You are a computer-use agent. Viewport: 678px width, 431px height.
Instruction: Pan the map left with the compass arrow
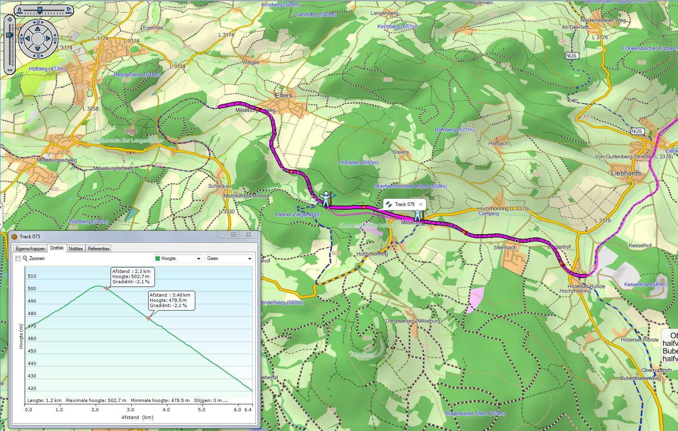[x=27, y=39]
